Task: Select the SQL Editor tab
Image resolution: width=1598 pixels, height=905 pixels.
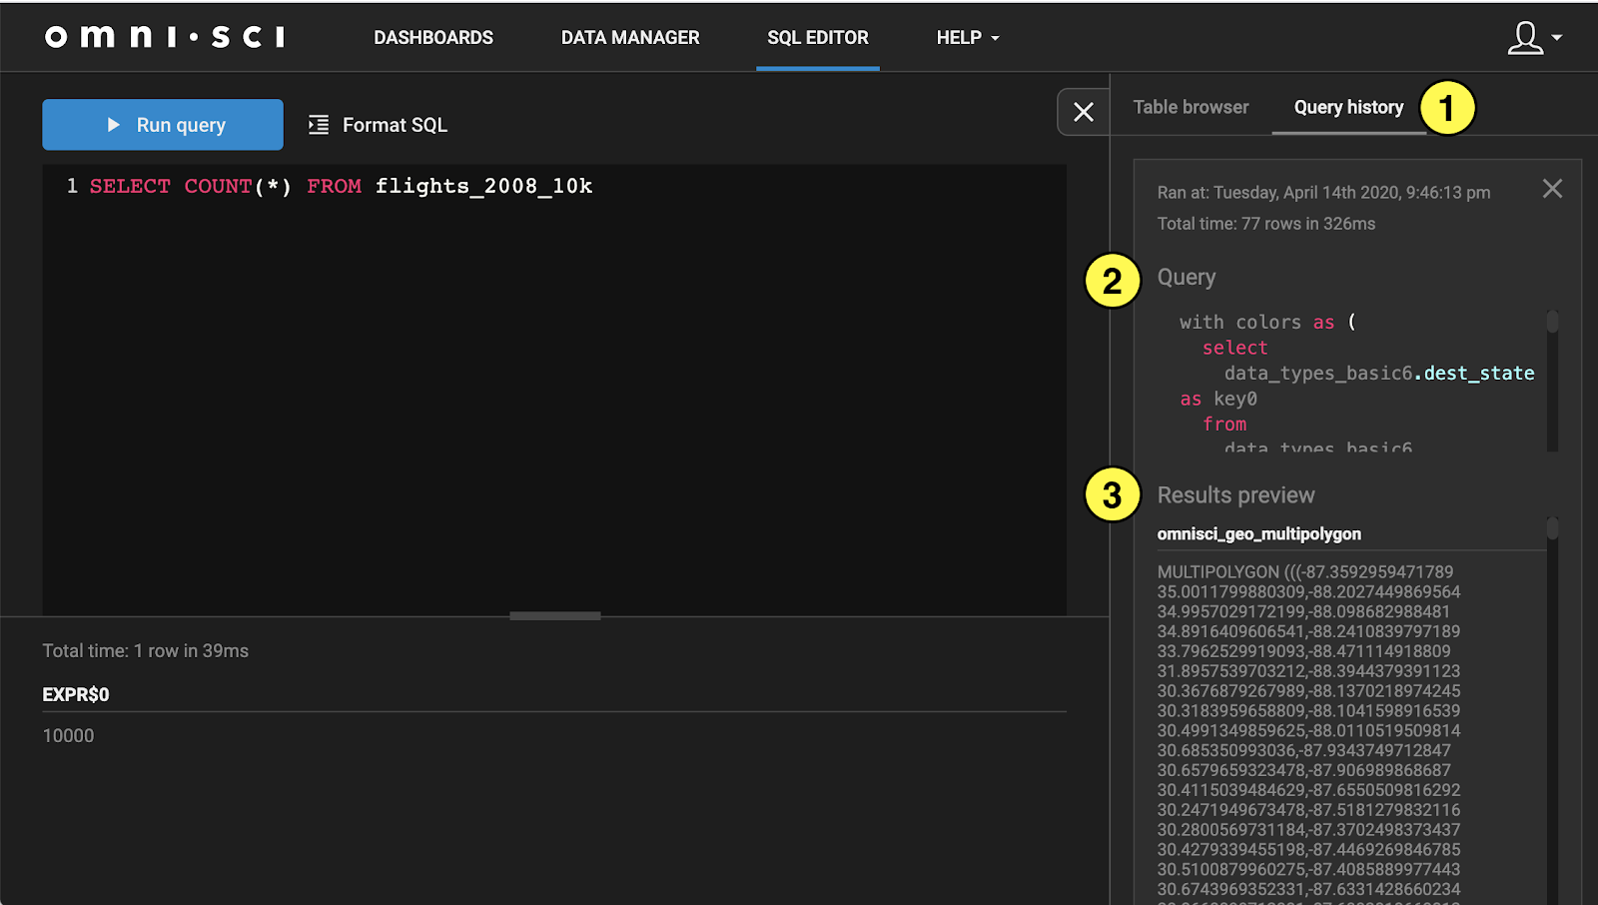Action: click(818, 38)
